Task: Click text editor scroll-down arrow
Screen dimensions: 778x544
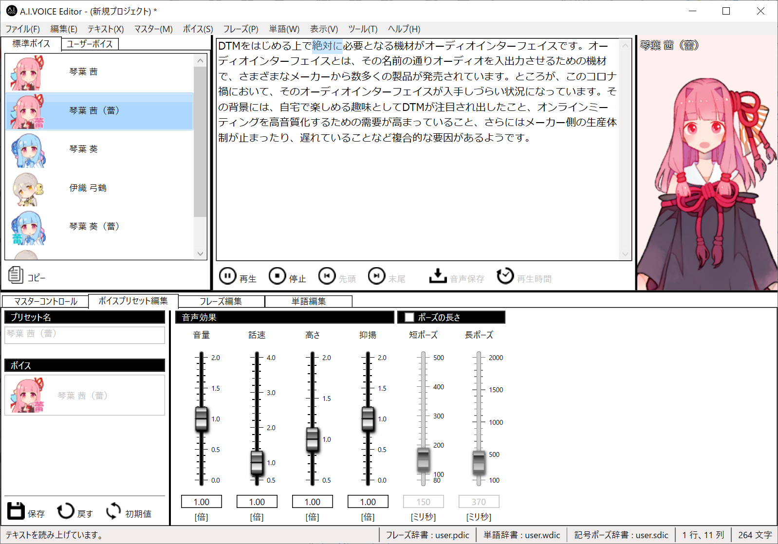Action: (625, 254)
